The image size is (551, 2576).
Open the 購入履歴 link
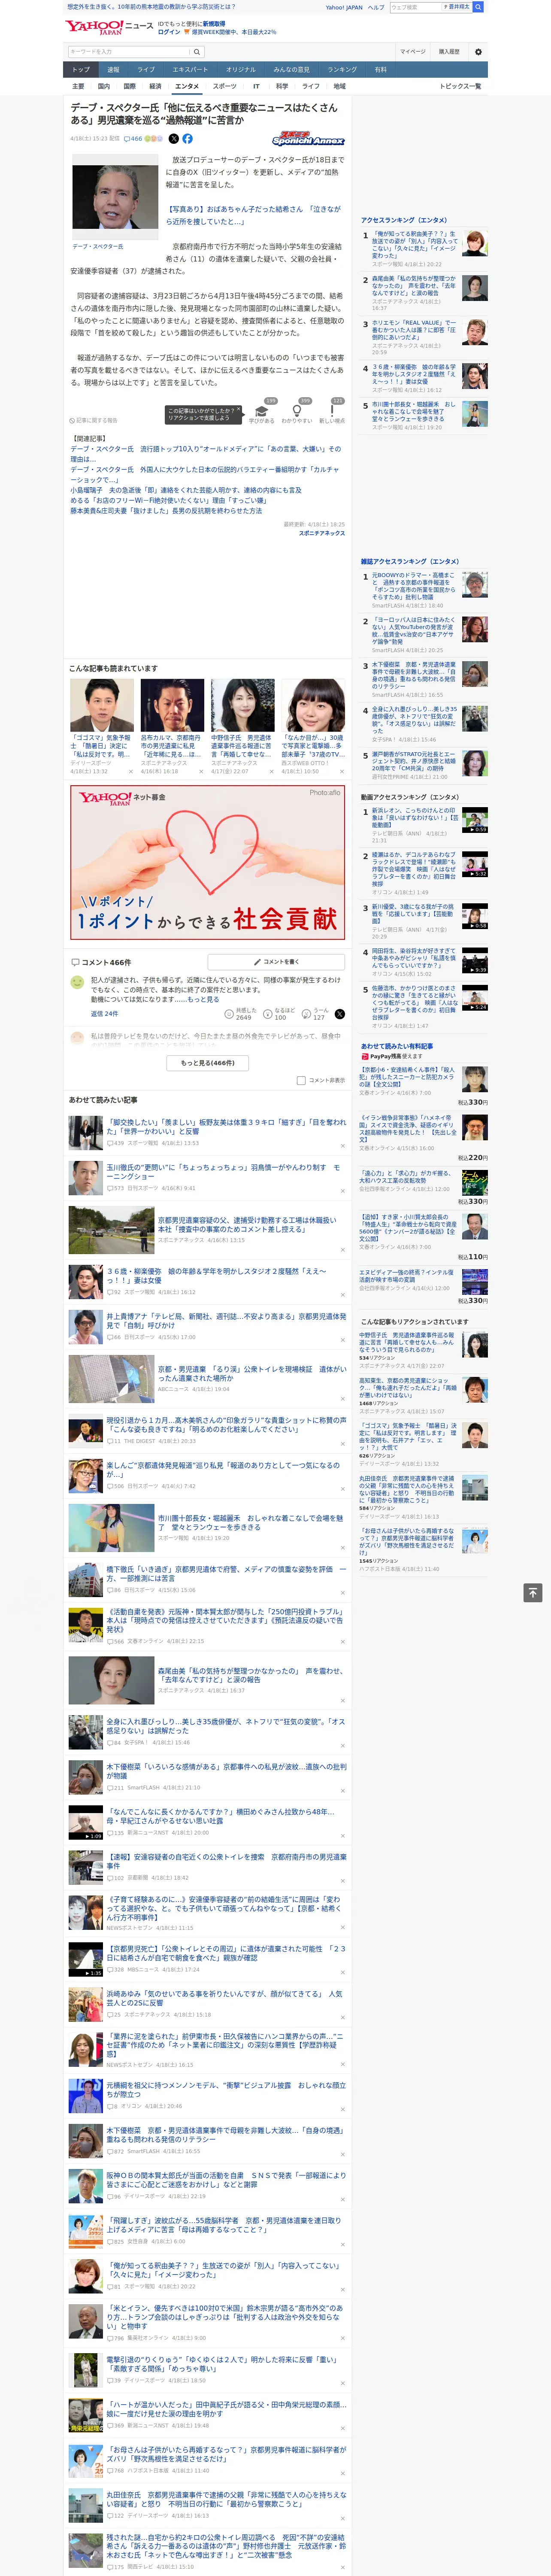(x=449, y=52)
